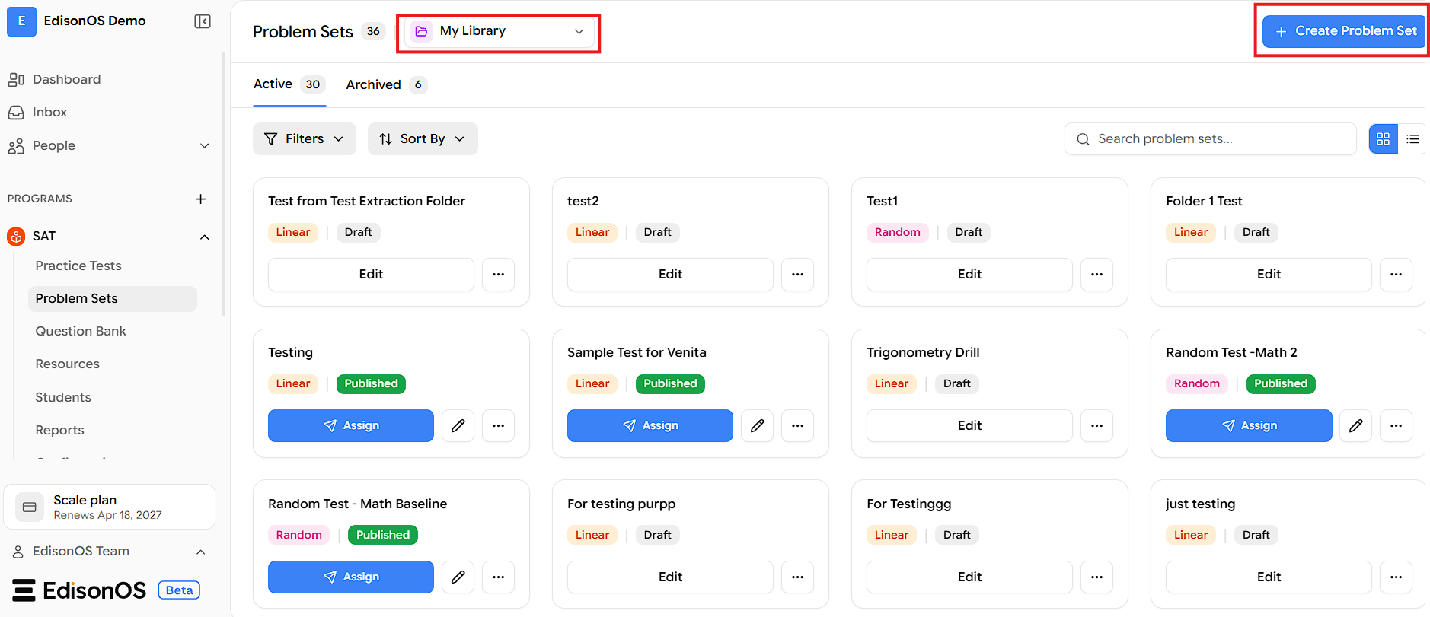Image resolution: width=1430 pixels, height=617 pixels.
Task: Open Question Bank in sidebar
Action: [x=81, y=331]
